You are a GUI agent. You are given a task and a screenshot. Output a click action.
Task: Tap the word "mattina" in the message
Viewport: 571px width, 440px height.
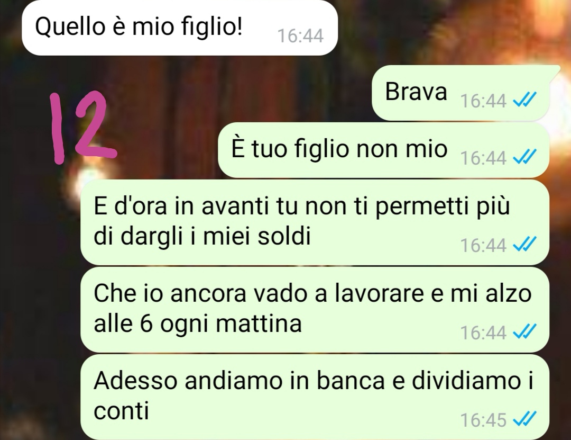(x=259, y=324)
